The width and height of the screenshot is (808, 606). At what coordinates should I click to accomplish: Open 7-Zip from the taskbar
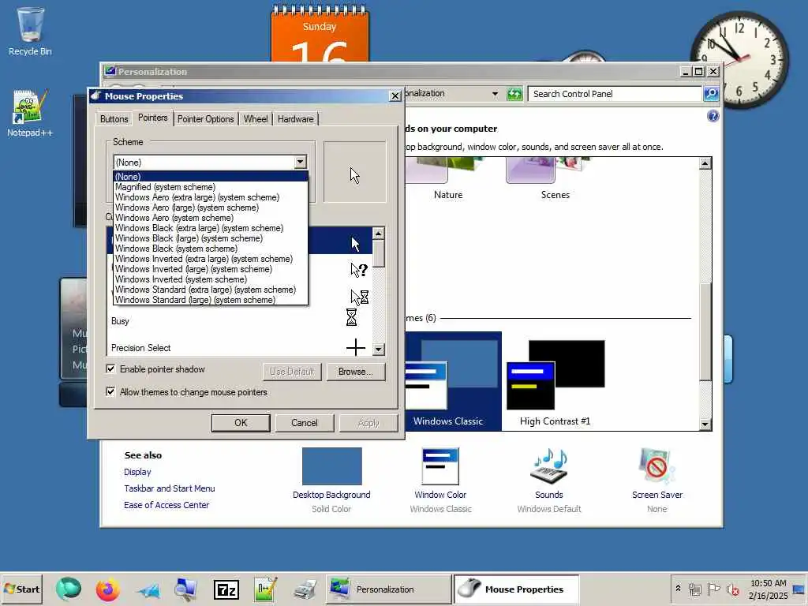226,589
